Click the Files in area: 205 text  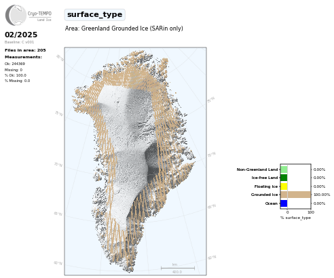click(x=25, y=50)
